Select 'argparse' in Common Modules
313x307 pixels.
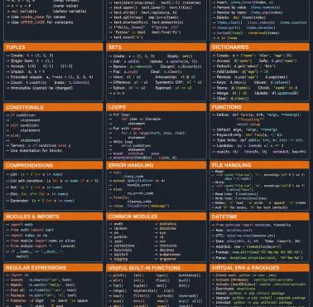tap(166, 259)
